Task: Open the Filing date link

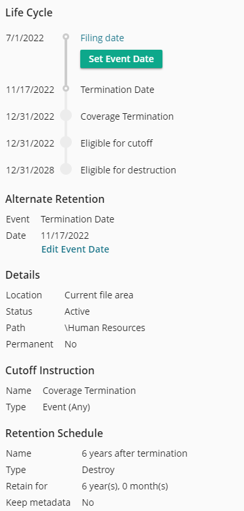Action: (x=102, y=38)
